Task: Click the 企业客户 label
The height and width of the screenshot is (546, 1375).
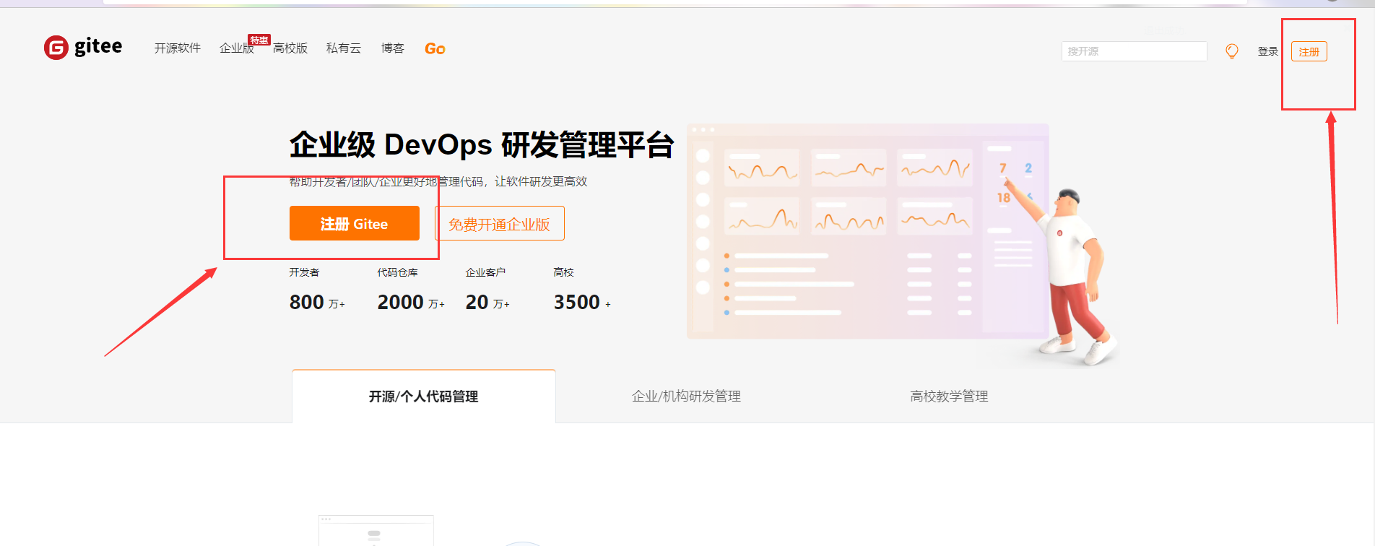Action: (485, 272)
